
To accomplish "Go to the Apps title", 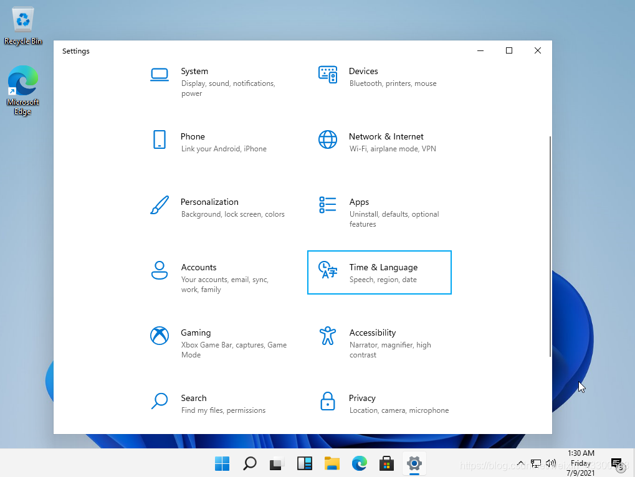I will coord(359,202).
